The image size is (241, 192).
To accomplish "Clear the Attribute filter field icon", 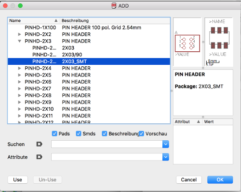I will pos(39,157).
